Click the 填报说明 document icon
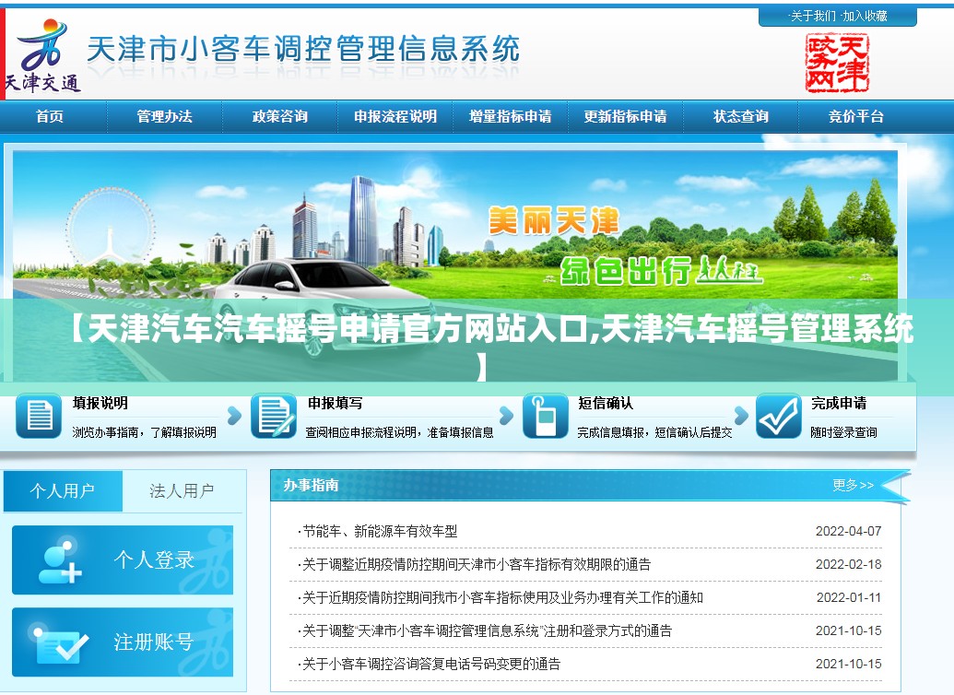954x695 pixels. (39, 417)
